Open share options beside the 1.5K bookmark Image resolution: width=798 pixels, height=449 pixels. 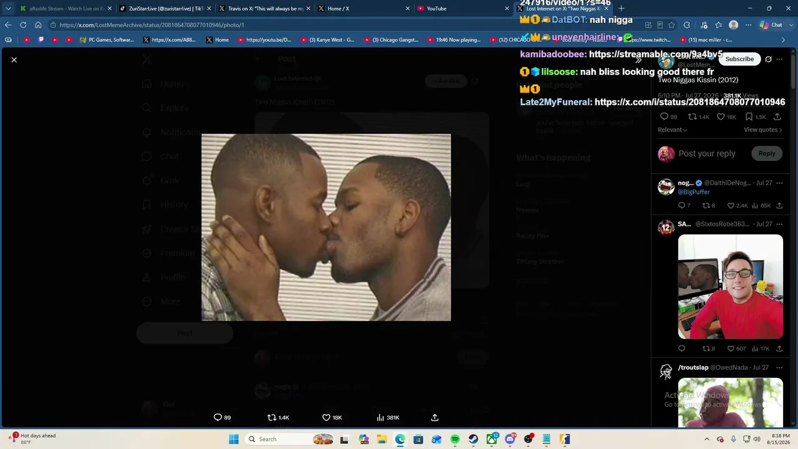(777, 117)
